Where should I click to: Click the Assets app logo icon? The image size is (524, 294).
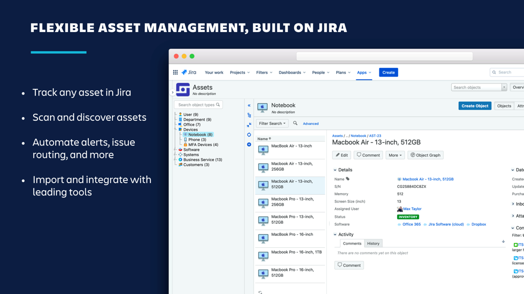(x=183, y=90)
